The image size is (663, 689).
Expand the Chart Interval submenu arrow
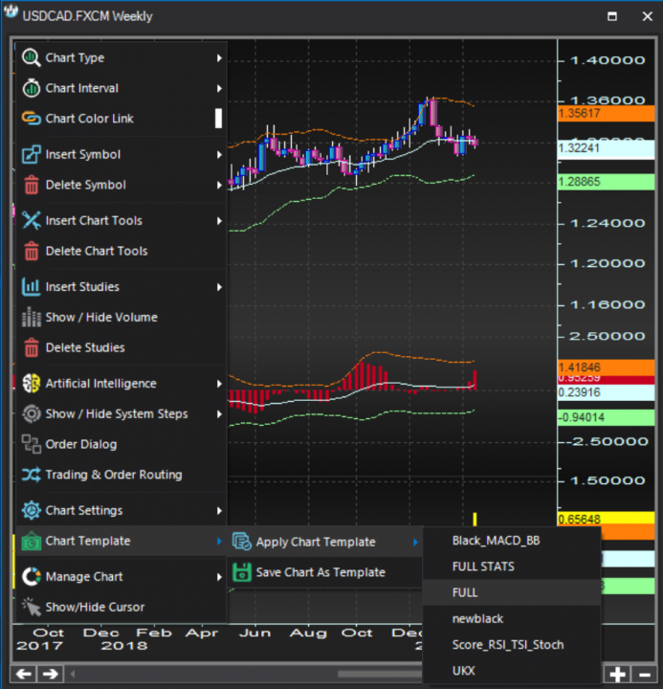click(x=219, y=88)
